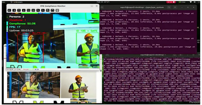Click the red violation label above the woman
The image size is (202, 105).
pos(32,33)
